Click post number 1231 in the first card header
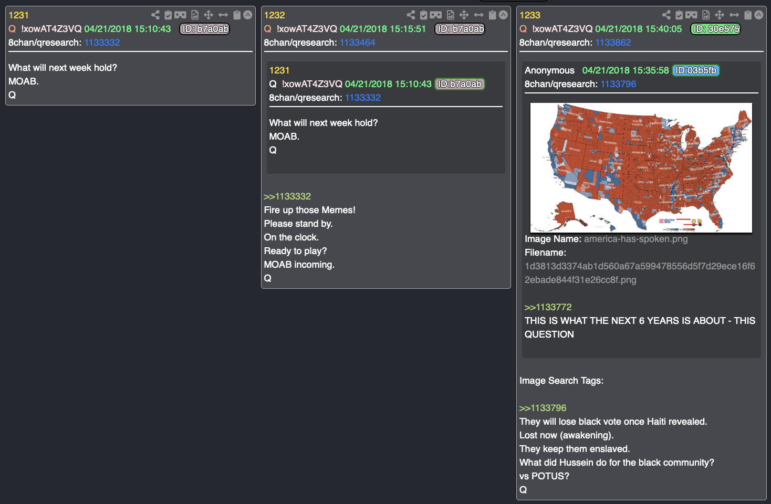 pos(18,15)
